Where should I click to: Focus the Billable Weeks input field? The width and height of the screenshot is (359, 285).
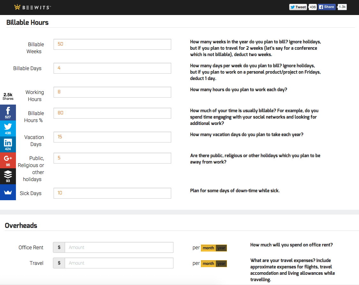tap(112, 44)
